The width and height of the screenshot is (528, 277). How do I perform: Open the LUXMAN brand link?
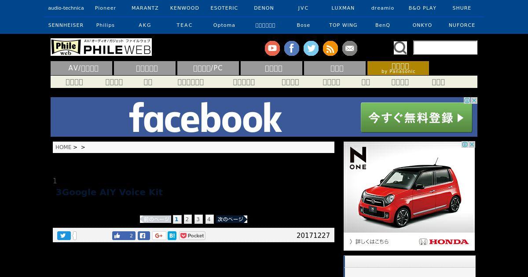tap(343, 8)
